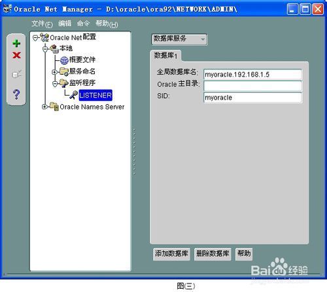Close the Oracle Net Manager window

[318, 9]
